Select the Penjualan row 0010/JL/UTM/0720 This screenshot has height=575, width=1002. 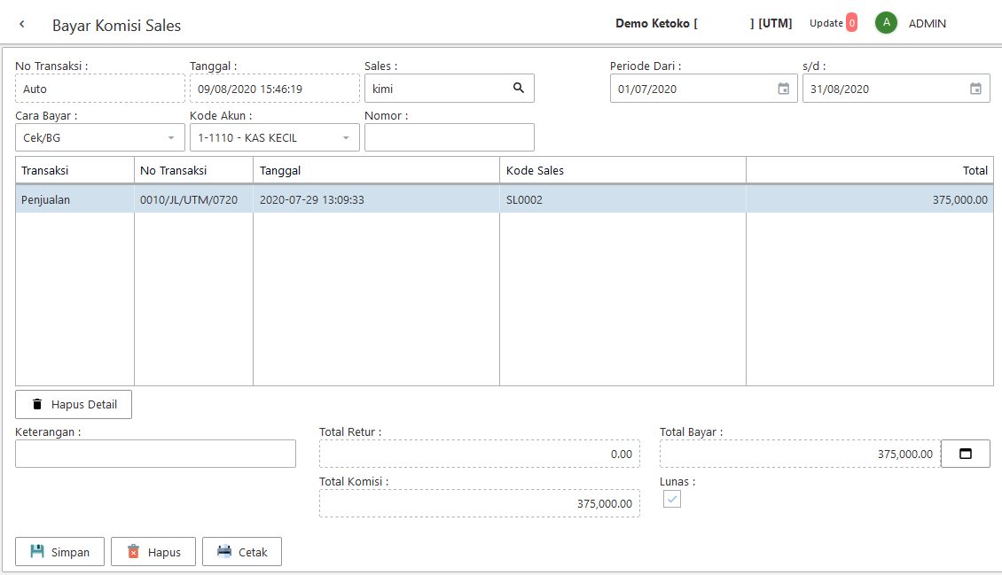coord(188,200)
